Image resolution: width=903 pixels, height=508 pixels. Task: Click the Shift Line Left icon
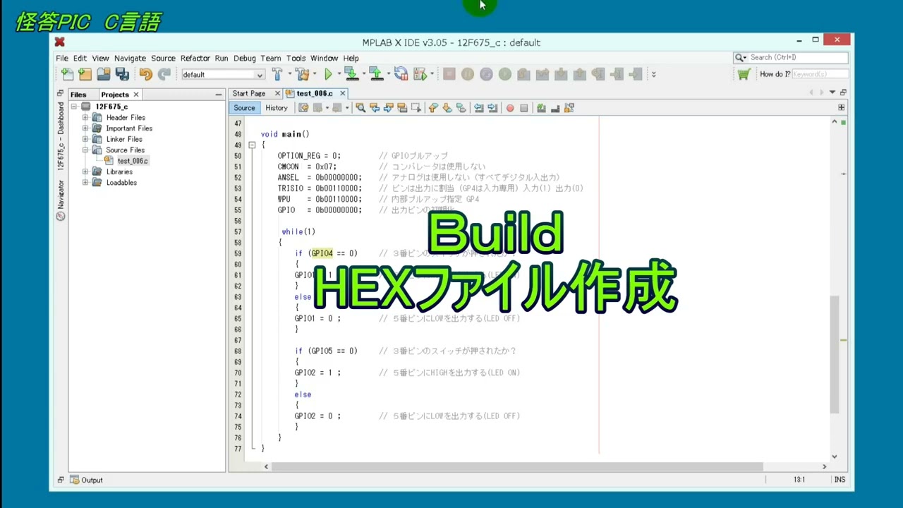coord(478,108)
